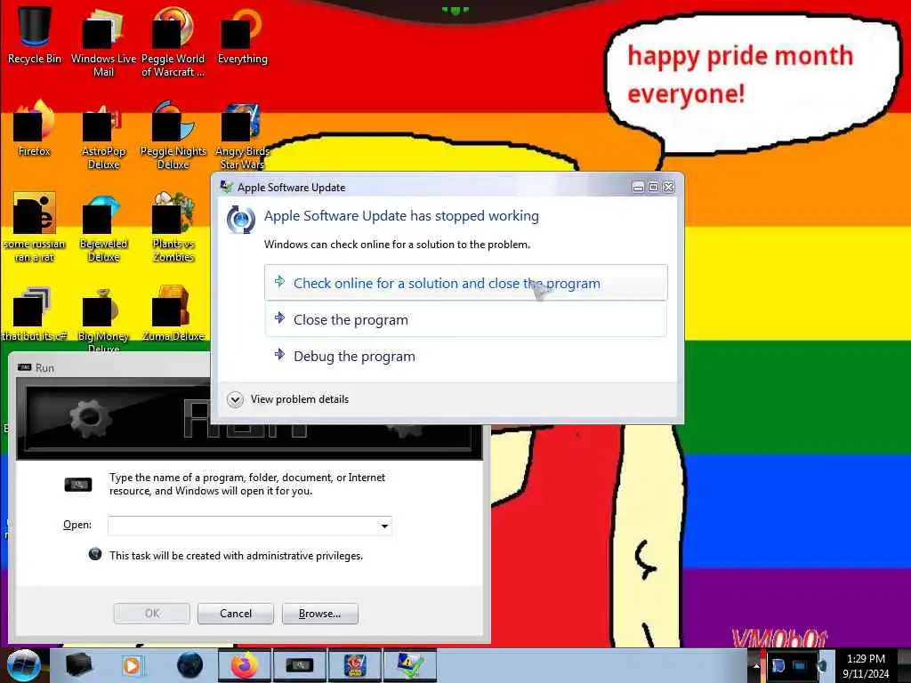This screenshot has width=911, height=683.
Task: Switch to the Angry Birds taskbar button
Action: tap(355, 665)
